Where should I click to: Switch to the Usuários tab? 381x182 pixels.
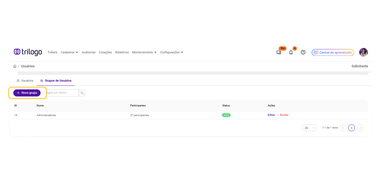(25, 81)
